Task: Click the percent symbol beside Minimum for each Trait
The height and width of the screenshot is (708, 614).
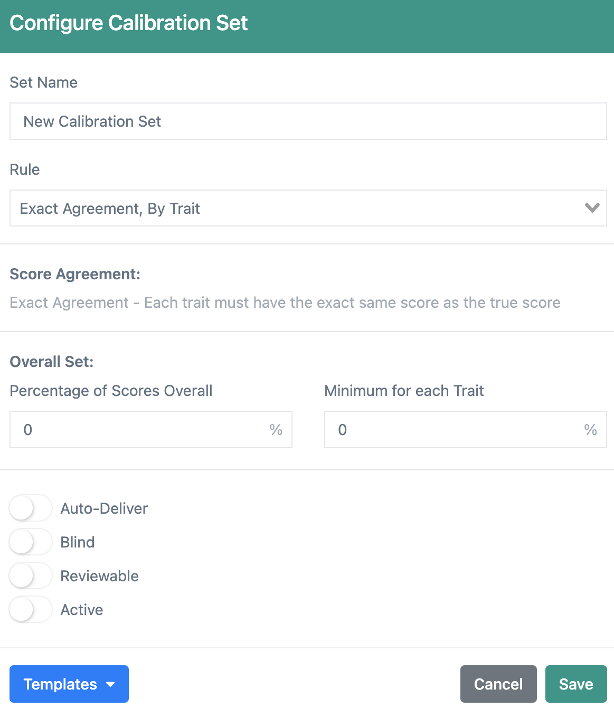Action: pos(590,430)
